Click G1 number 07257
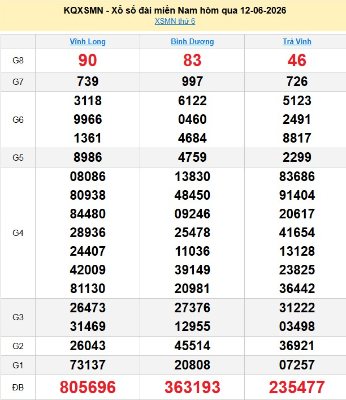This screenshot has width=346, height=400. 297,365
